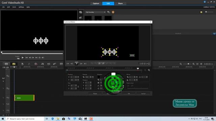This screenshot has height=121, width=216.
Task: Open the File menu
Action: 3,7
